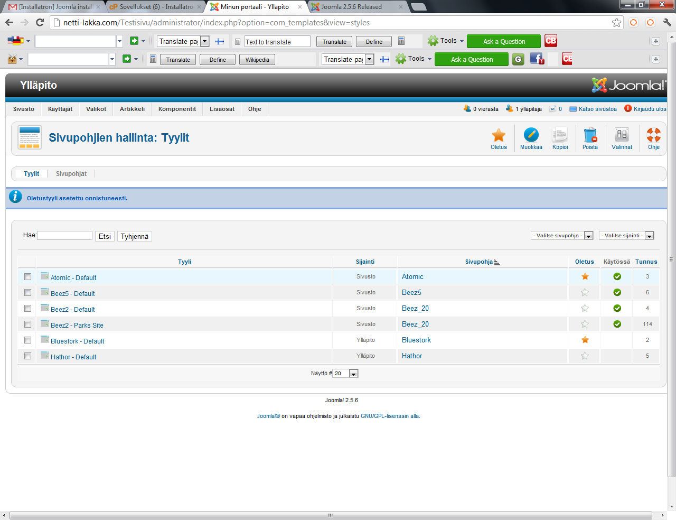676x520 pixels.
Task: Click green assigned checkmark in Beez5 row
Action: click(x=617, y=292)
